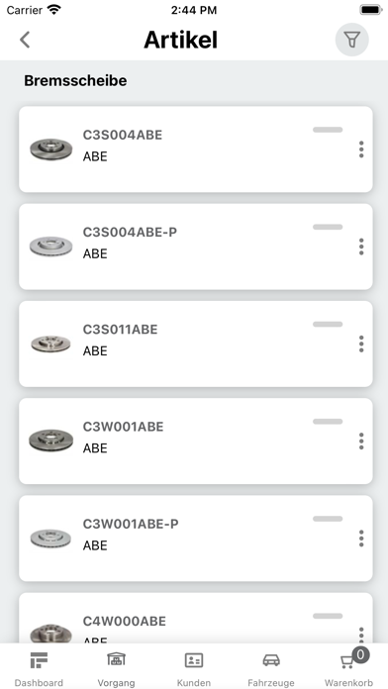Switch to the Vorgang tab
The width and height of the screenshot is (388, 689).
pos(116,668)
